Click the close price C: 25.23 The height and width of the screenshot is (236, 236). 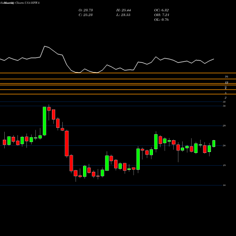click(x=85, y=15)
